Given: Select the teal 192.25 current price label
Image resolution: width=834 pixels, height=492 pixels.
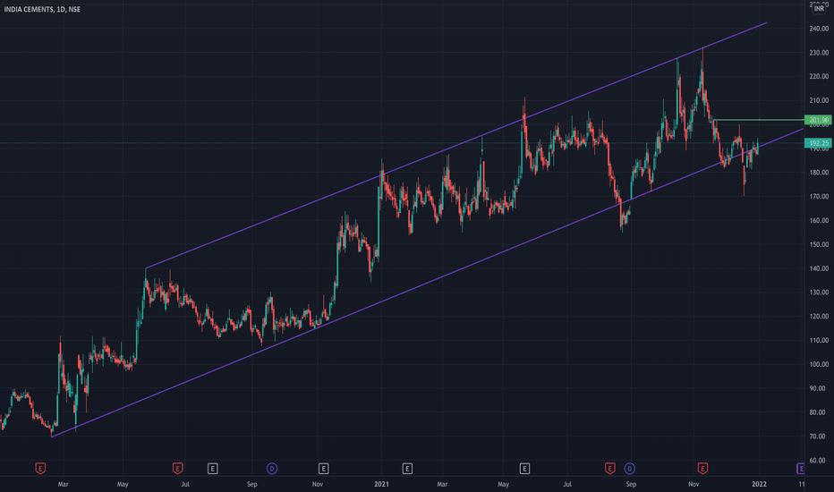Looking at the screenshot, I should pyautogui.click(x=818, y=143).
